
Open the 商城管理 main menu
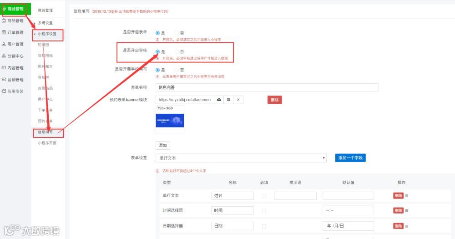tap(15, 9)
